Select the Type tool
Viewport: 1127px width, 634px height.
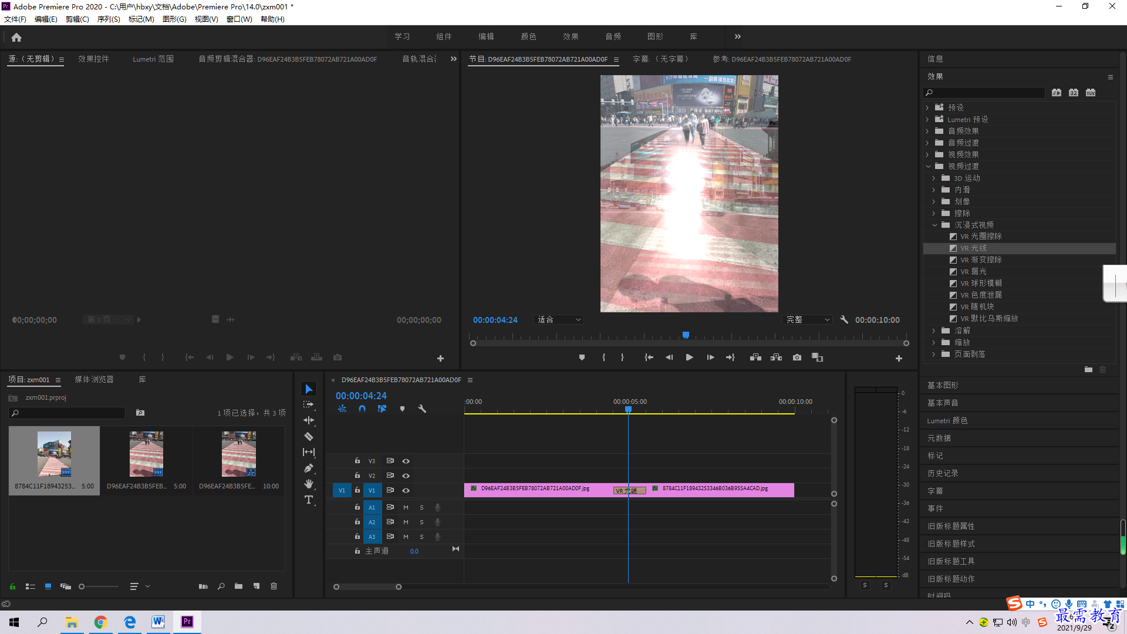pos(309,500)
